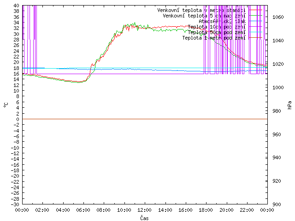The image size is (295, 221).
Task: Click x-axis time label '16:00'
Action: (x=185, y=210)
